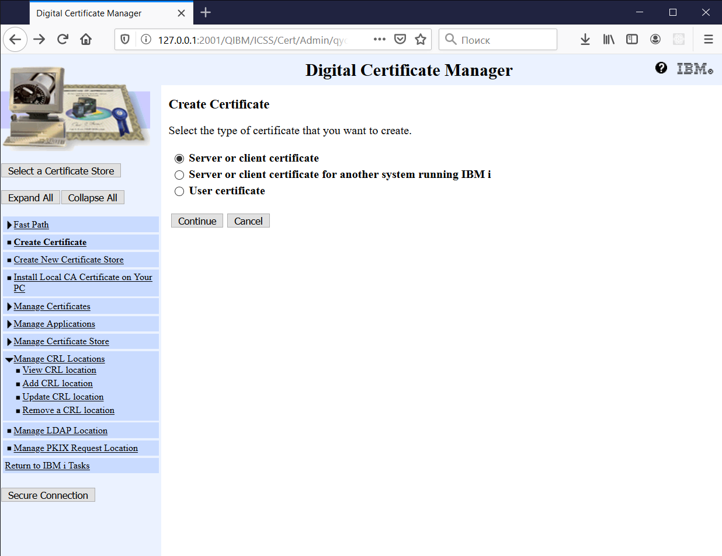Open Remove a CRL location link
Screen dimensions: 722x556
pyautogui.click(x=68, y=410)
